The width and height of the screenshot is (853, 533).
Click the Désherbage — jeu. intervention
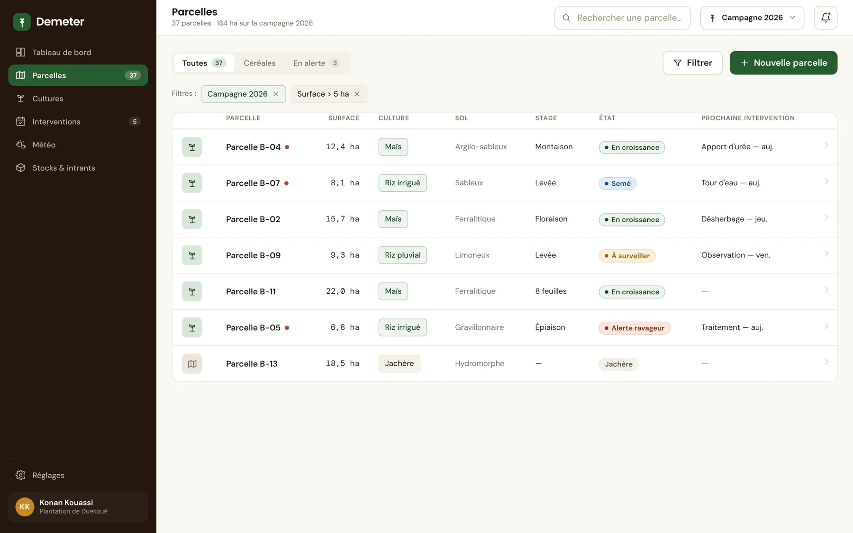[734, 219]
